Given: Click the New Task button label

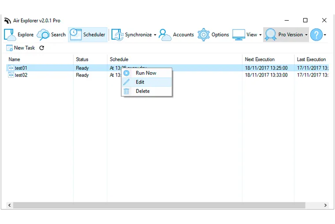Looking at the screenshot, I should click(24, 48).
